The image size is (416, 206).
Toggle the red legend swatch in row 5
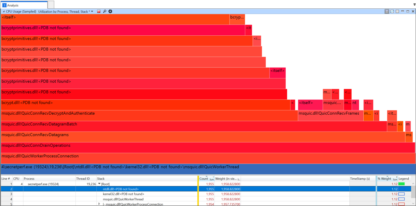click(401, 204)
